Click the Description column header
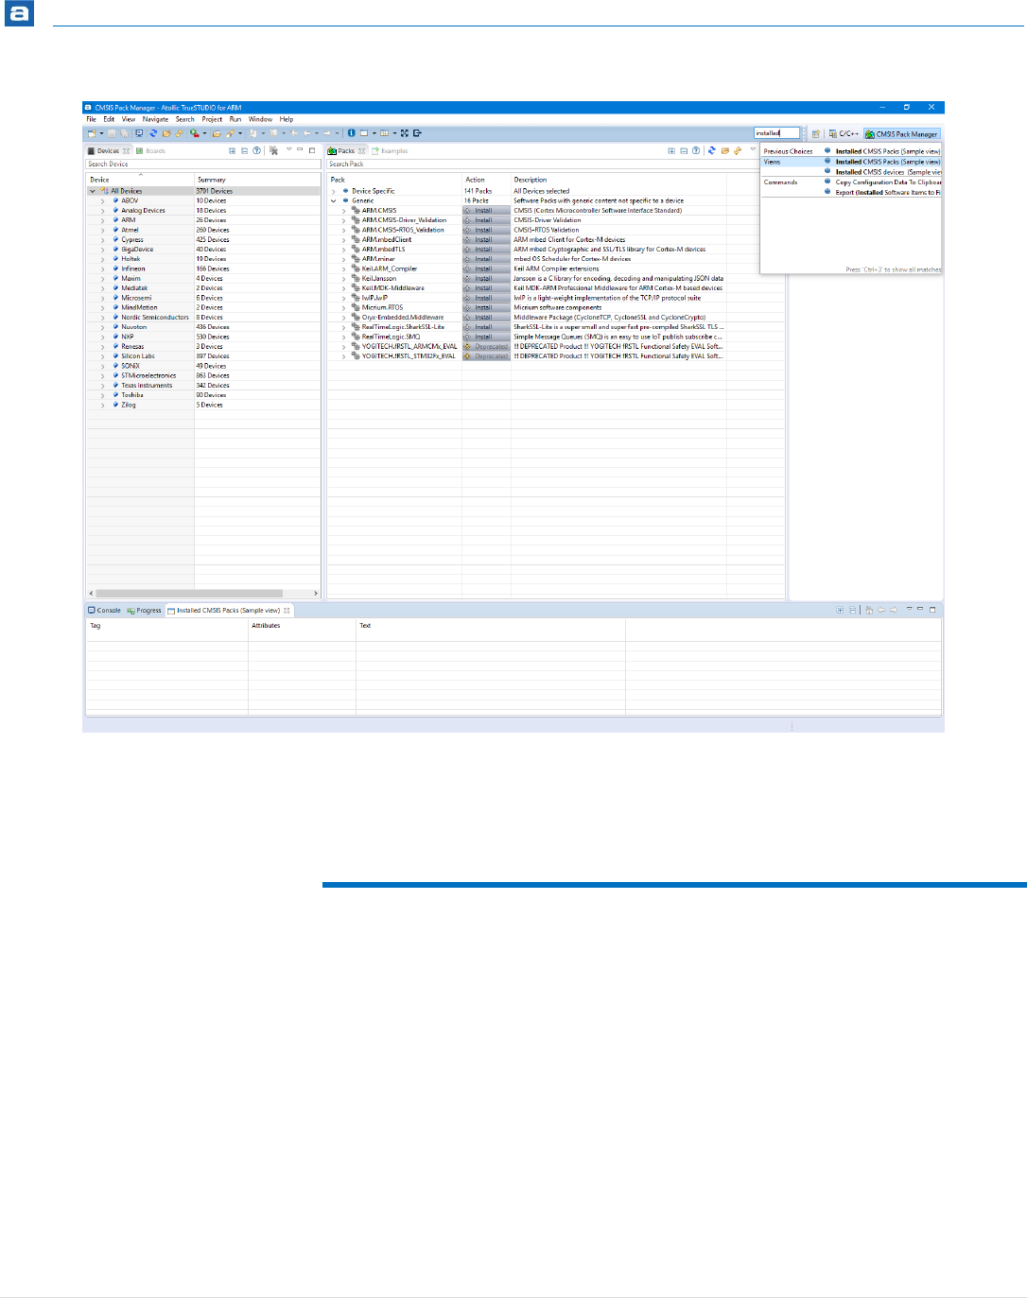Image resolution: width=1027 pixels, height=1298 pixels. coord(618,180)
